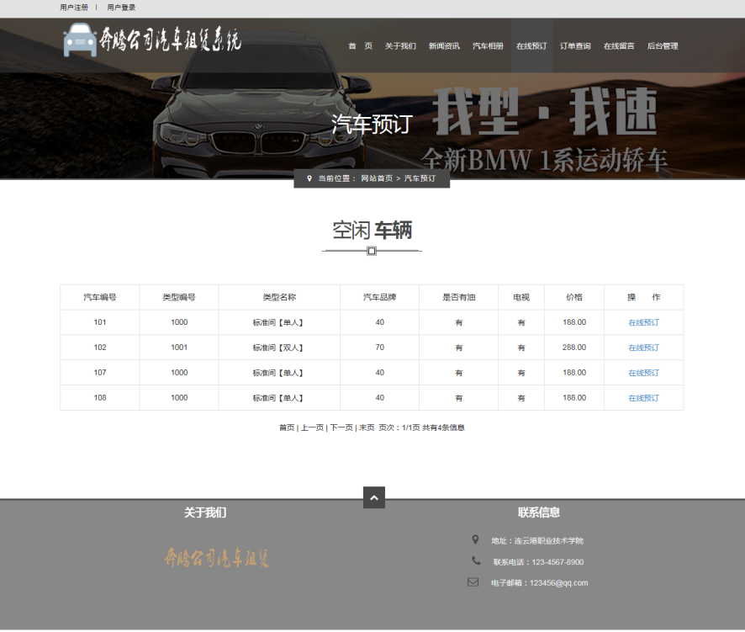Click the address pin icon in footer

click(x=475, y=539)
